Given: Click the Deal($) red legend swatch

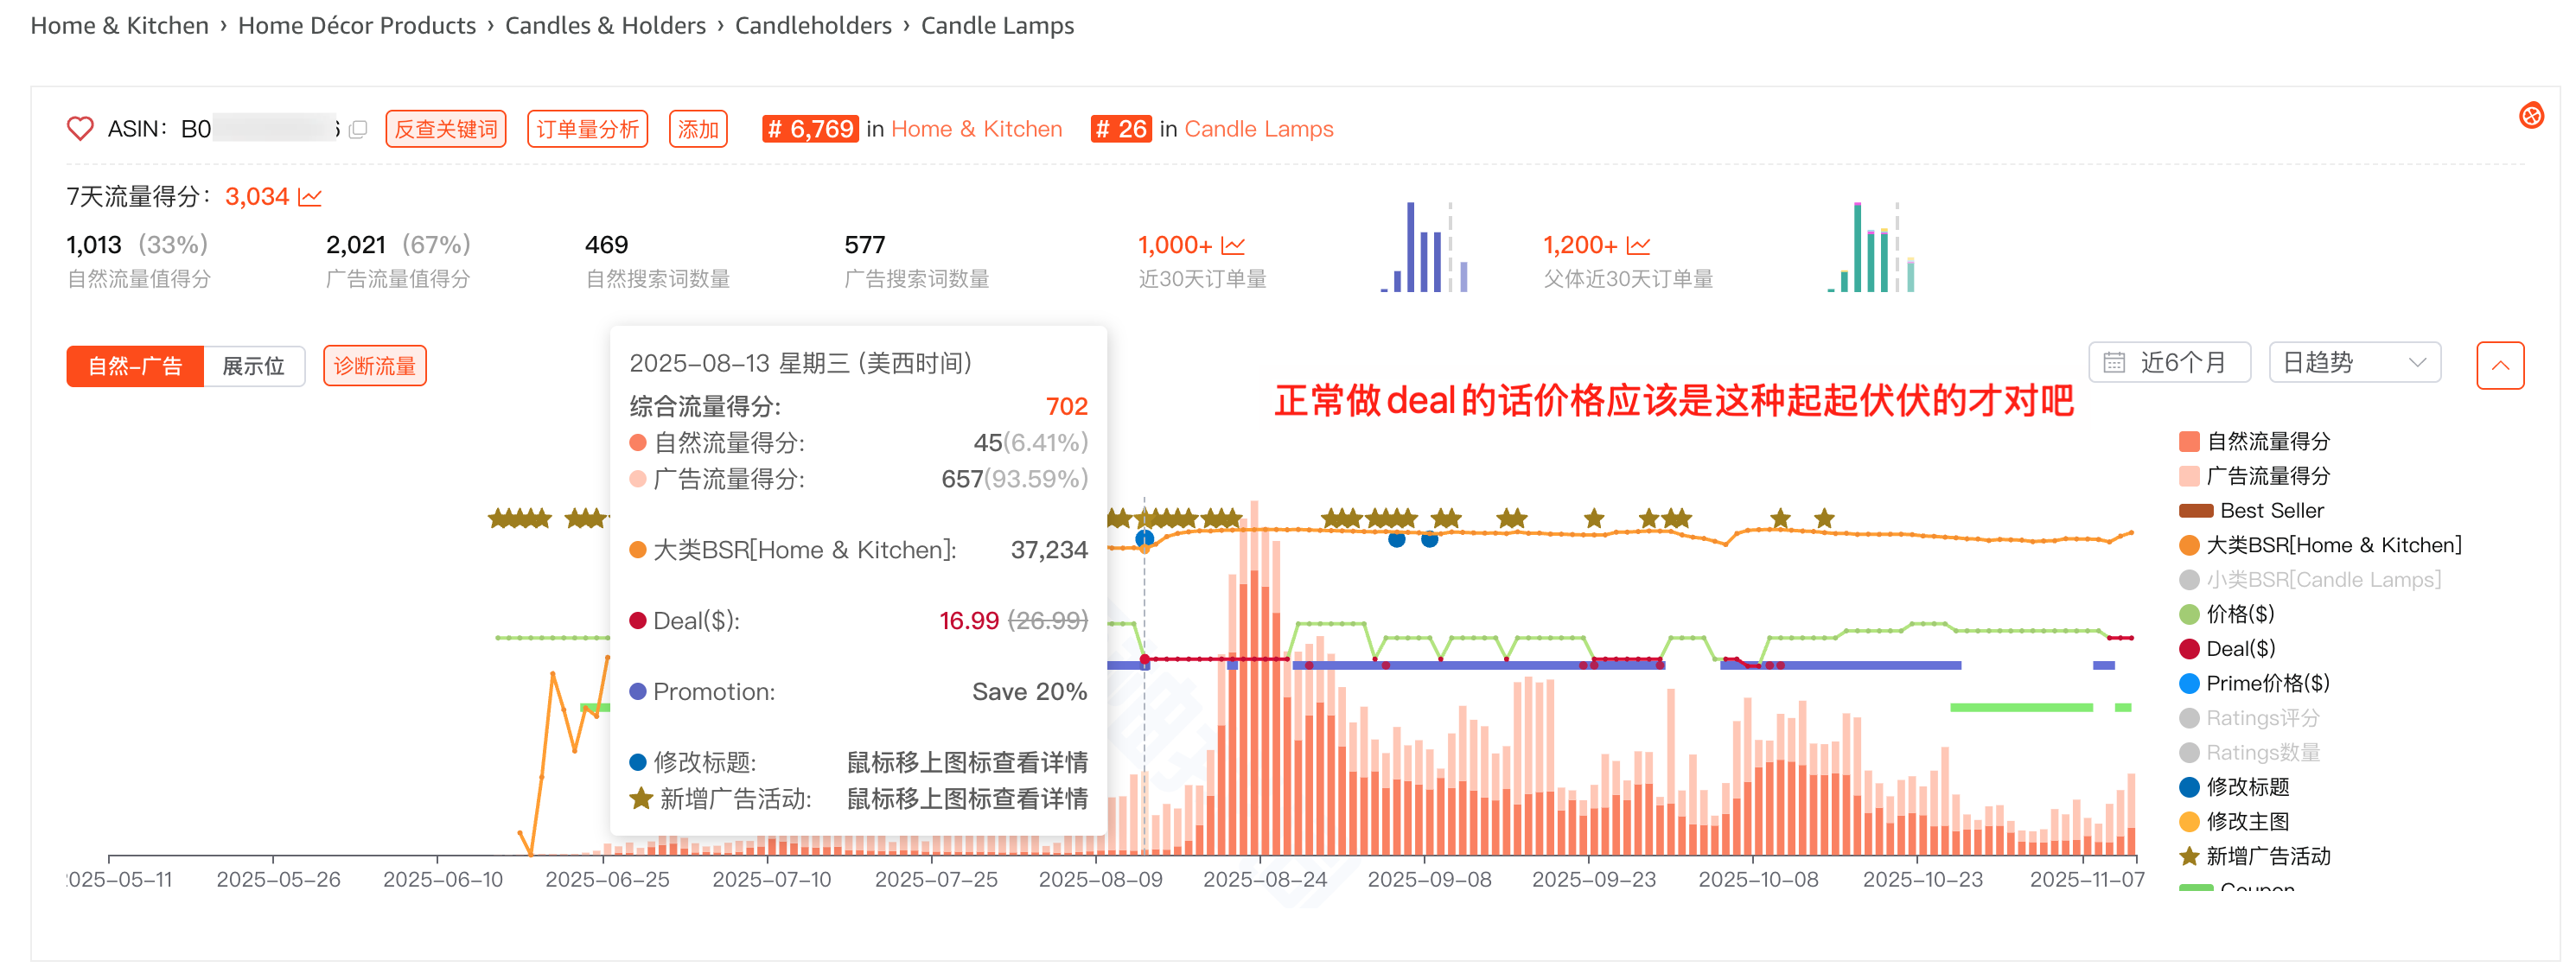Looking at the screenshot, I should click(x=2189, y=649).
